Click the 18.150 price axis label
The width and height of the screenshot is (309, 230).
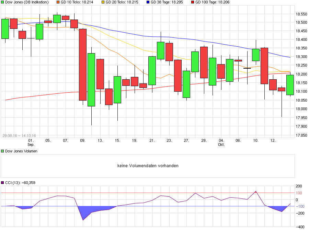pos(301,83)
